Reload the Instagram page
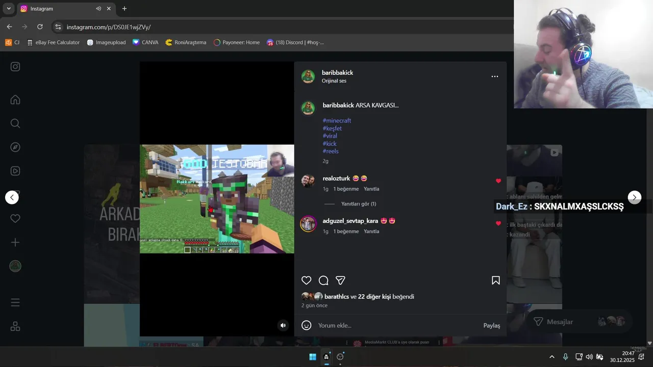 (x=40, y=27)
